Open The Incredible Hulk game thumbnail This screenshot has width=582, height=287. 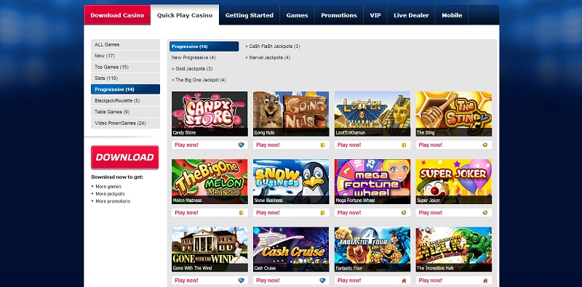click(453, 249)
